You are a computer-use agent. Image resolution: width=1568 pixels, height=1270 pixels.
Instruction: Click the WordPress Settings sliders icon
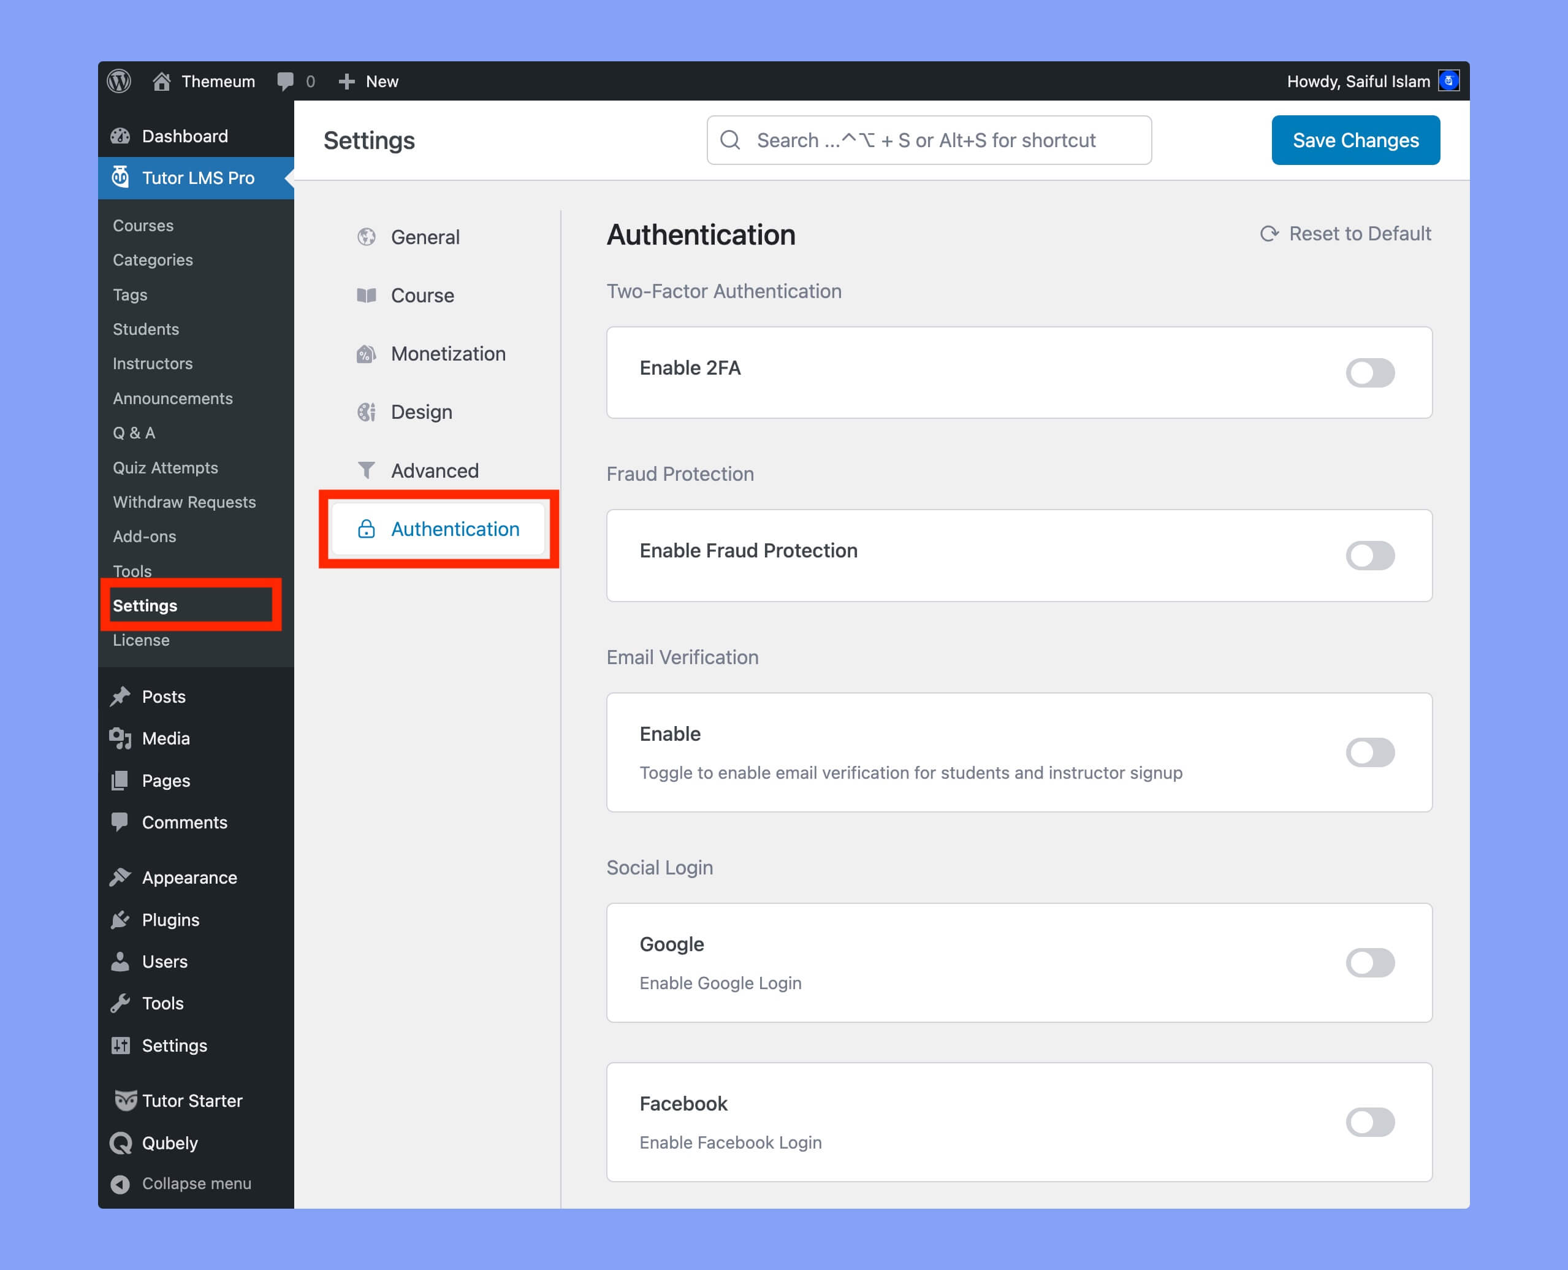point(121,1046)
